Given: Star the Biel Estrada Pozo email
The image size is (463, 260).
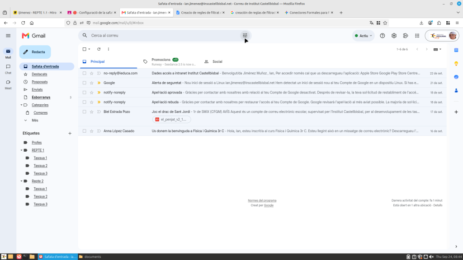Looking at the screenshot, I should [91, 112].
